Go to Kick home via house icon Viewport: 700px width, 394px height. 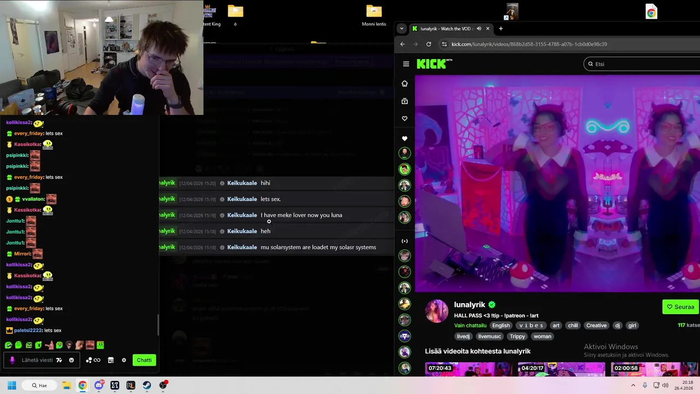(405, 84)
